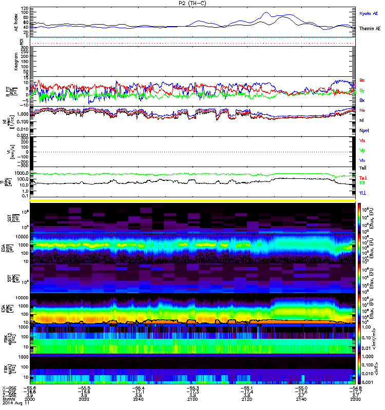Click the 'Vi [km/s]' axis label

click(x=12, y=152)
